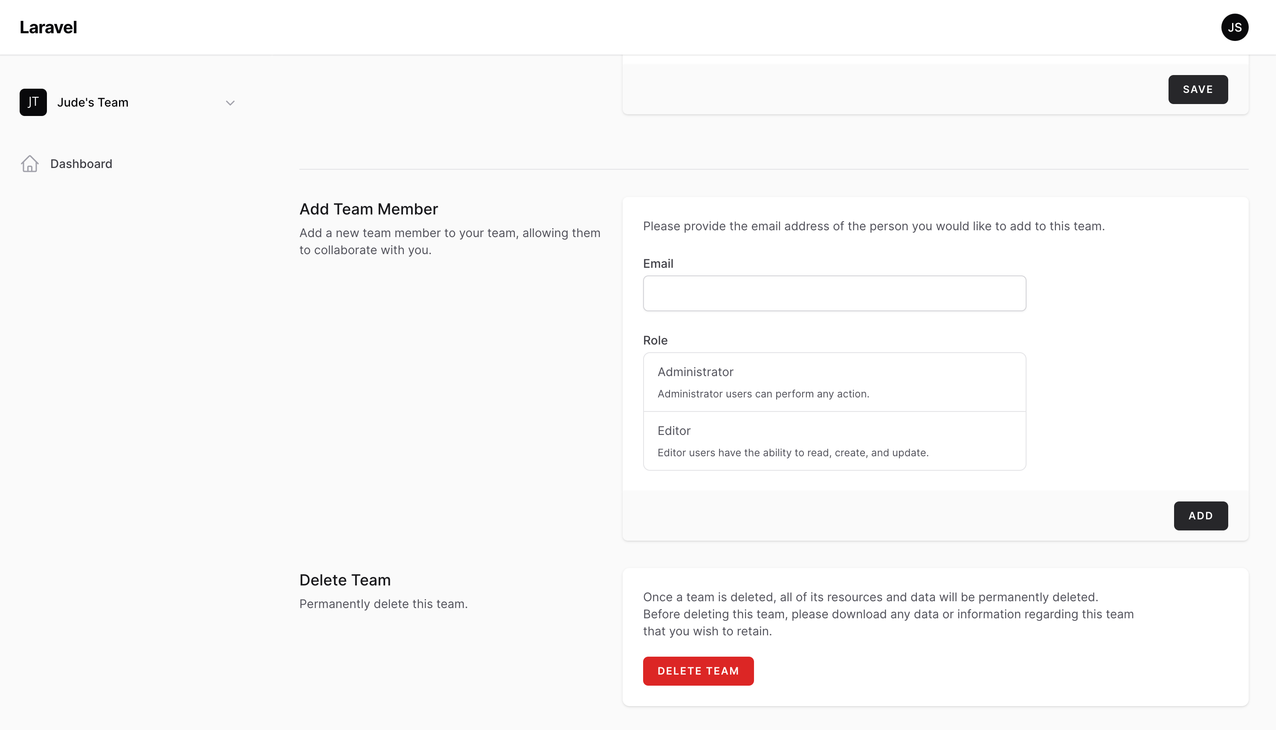Open the Jude's Team name label
The height and width of the screenshot is (730, 1276).
coord(93,102)
